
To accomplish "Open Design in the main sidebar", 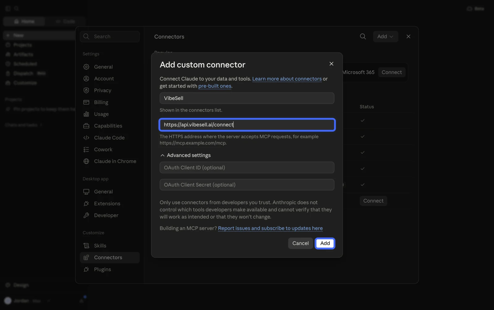I will tap(21, 285).
